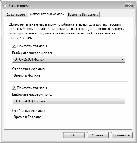Viewport: 137px width, 143px height.
Task: Click Отображаемое имя label above the Якутске field
Action: click(29, 69)
